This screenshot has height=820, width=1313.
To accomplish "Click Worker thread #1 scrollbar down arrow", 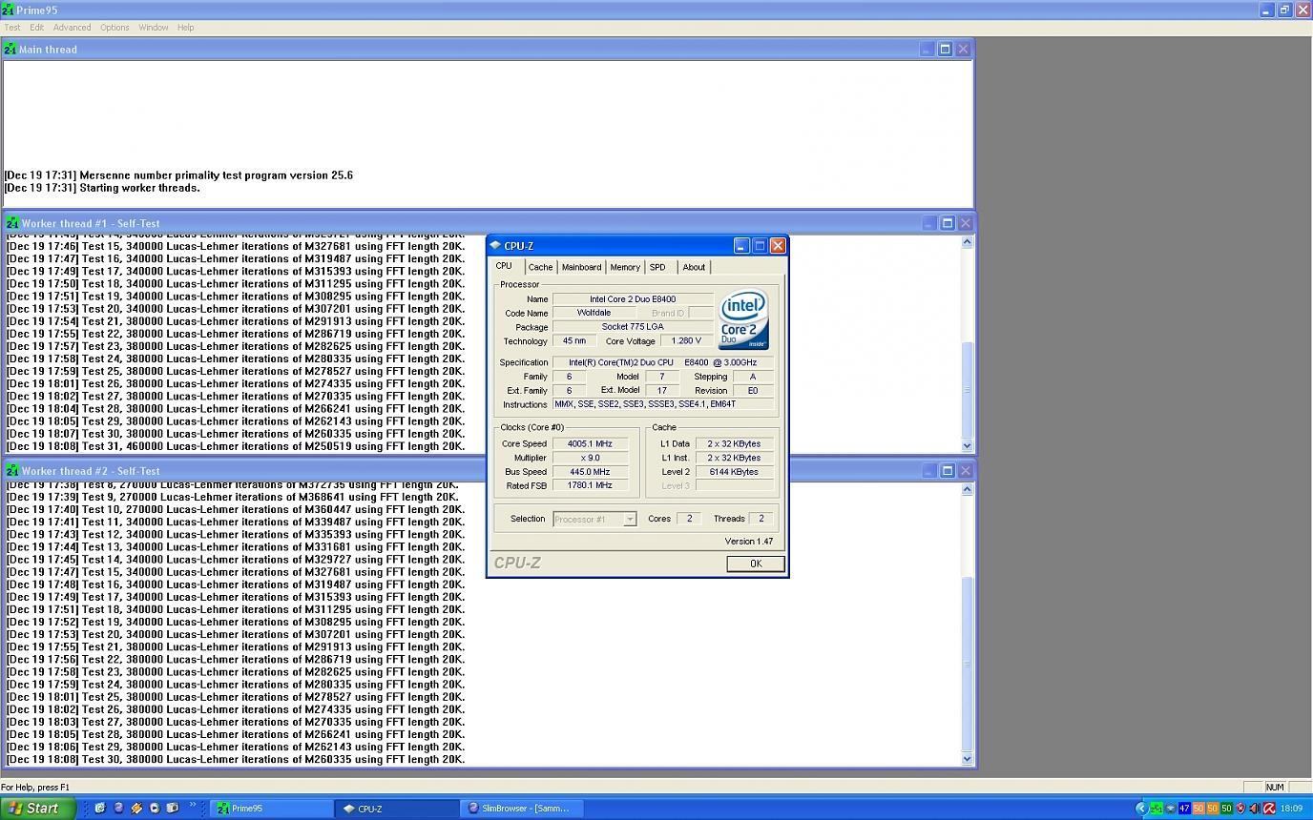I will tap(967, 445).
